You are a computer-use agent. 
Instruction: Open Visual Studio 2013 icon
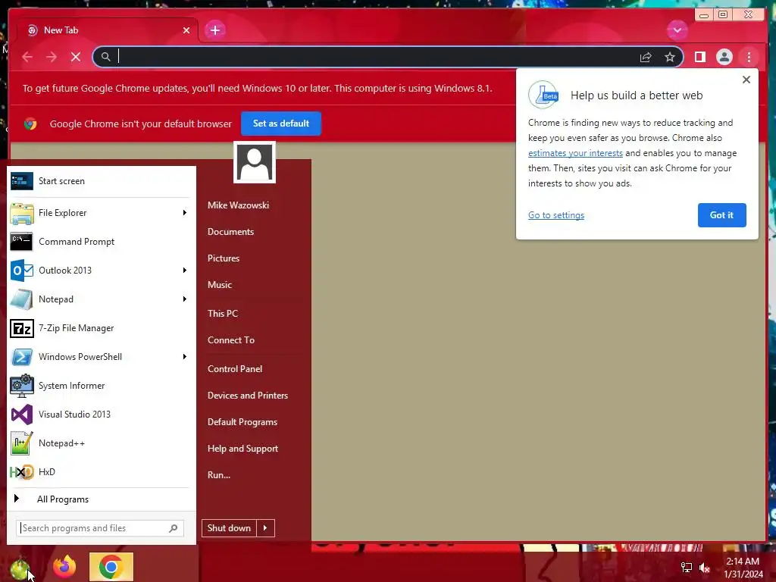(x=22, y=415)
